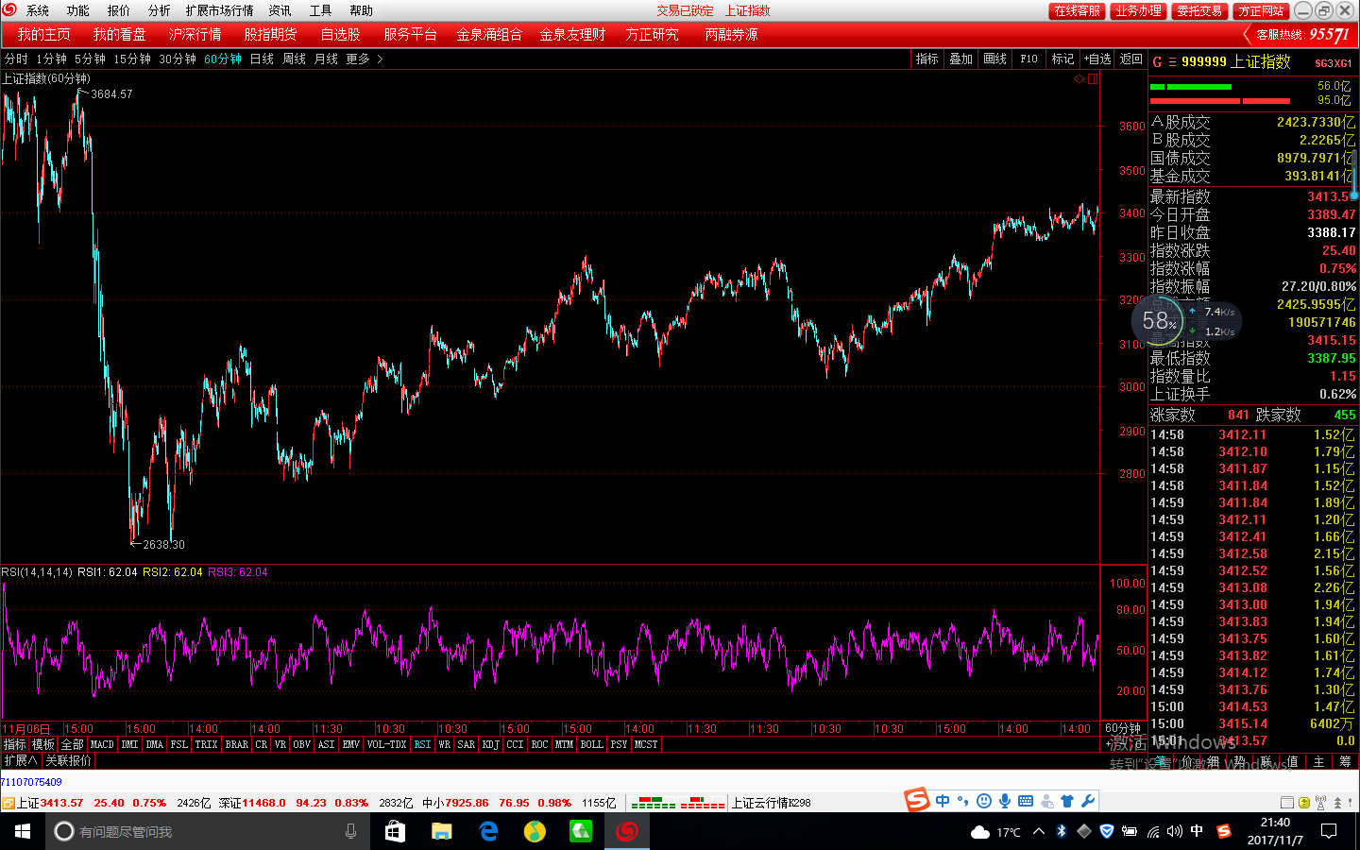
Task: Open the 60分钟 period selector below chart
Action: [x=1123, y=728]
